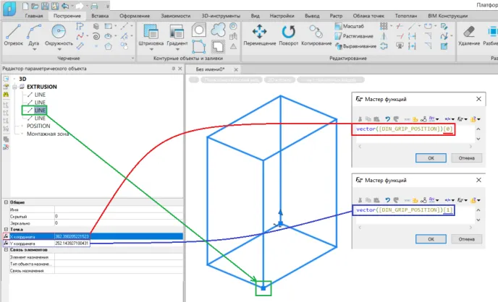The image size is (498, 302).
Task: Select the Удаление eraser tool
Action: coord(469,33)
